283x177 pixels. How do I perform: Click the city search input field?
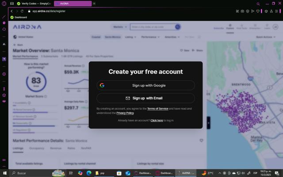click(153, 27)
